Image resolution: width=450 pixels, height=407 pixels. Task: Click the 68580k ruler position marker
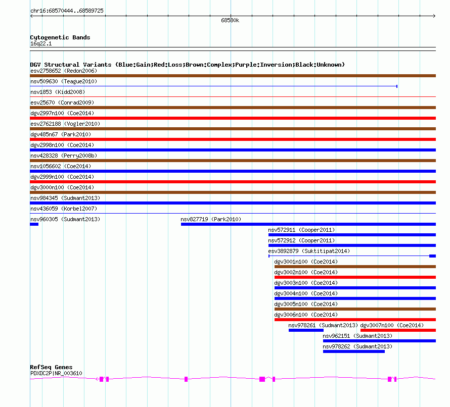point(230,20)
